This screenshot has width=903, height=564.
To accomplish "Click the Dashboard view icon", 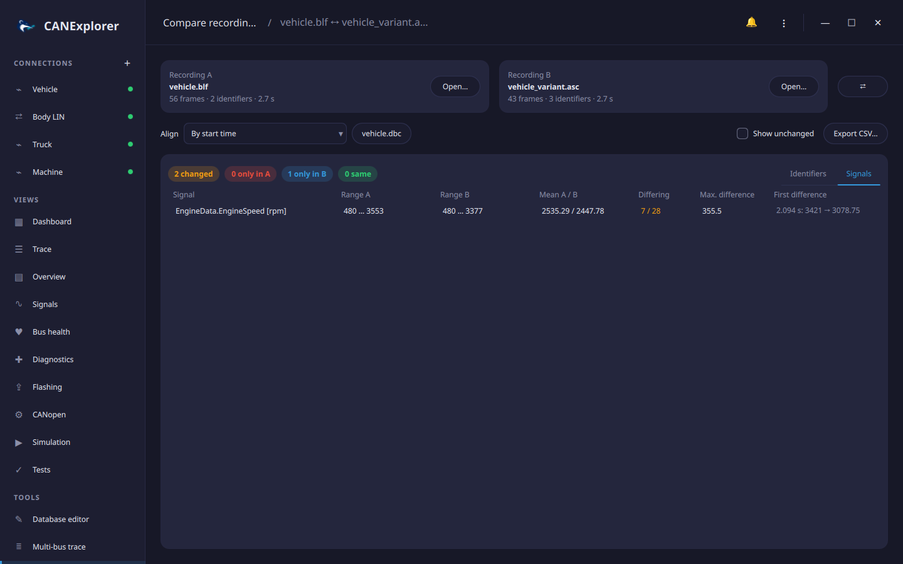I will click(19, 222).
